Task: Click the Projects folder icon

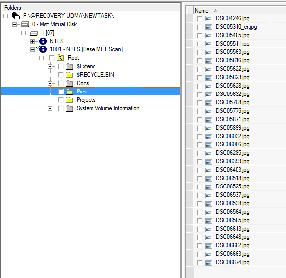Action: [x=69, y=100]
